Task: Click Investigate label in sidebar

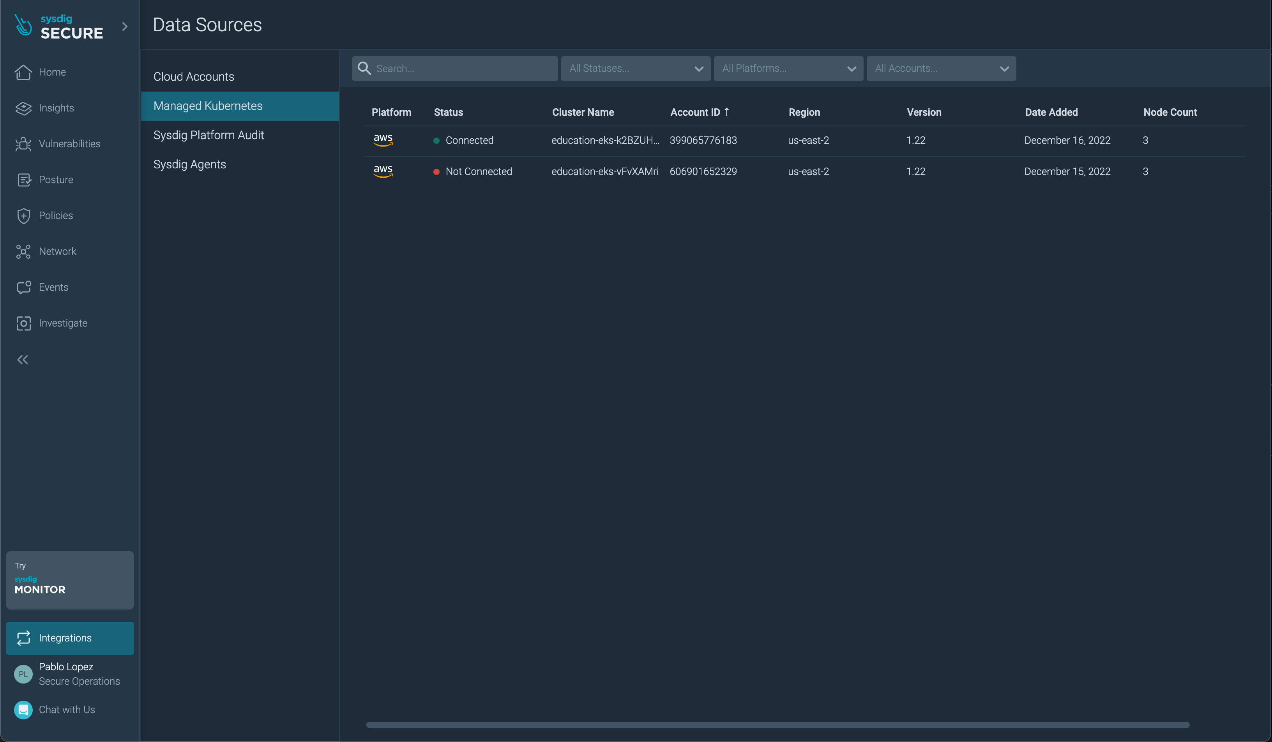Action: 63,323
